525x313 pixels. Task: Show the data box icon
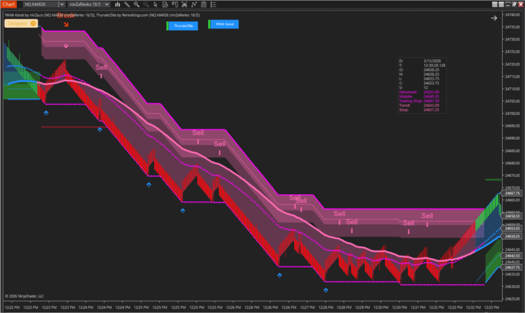[x=165, y=4]
